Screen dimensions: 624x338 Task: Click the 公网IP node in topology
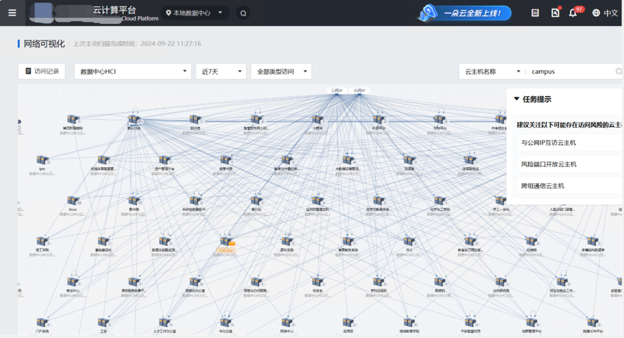click(x=336, y=91)
